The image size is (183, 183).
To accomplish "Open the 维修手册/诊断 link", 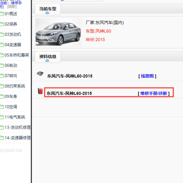I will tap(154, 93).
